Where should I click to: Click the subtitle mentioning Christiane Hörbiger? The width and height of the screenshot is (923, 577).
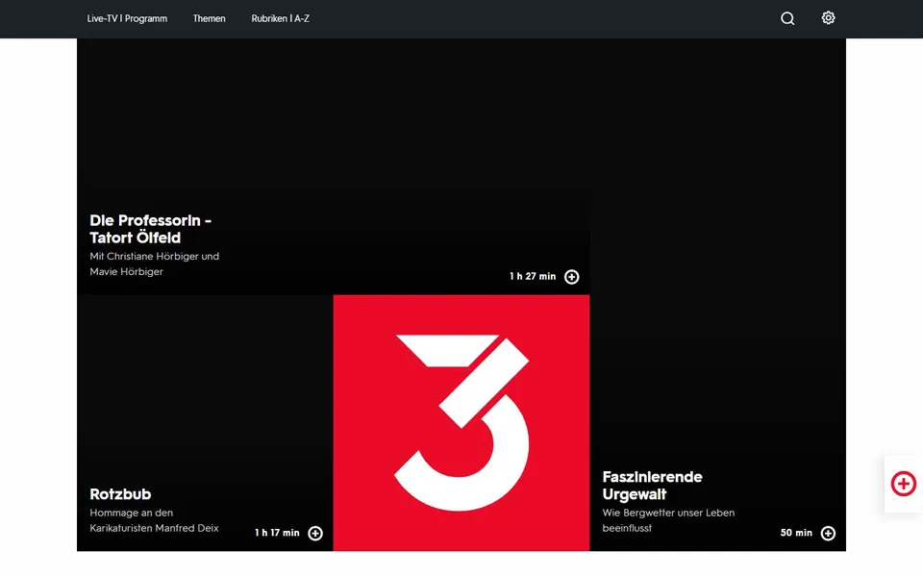click(x=154, y=263)
